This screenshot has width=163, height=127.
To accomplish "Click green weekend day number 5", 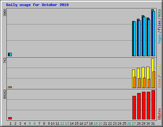I will 30,124.
